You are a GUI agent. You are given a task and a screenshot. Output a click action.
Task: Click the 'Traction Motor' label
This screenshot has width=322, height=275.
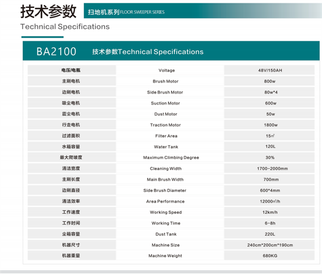(165, 125)
